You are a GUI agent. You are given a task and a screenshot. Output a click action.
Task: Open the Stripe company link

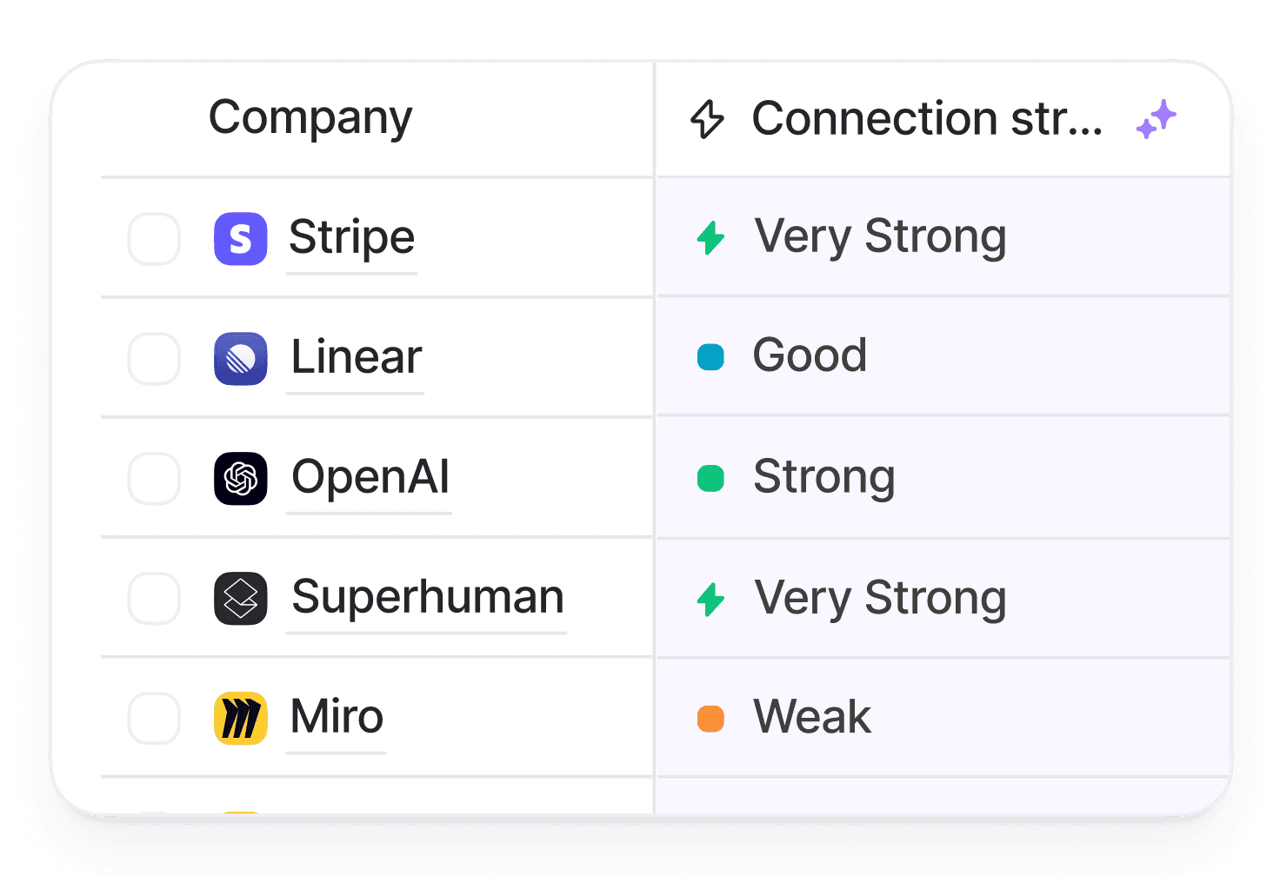pos(351,237)
